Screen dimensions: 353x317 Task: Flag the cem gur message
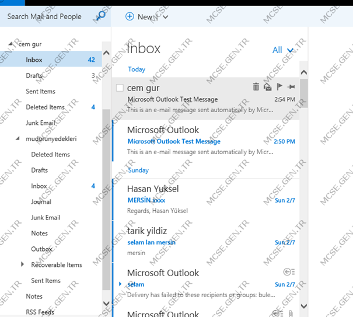pos(279,86)
